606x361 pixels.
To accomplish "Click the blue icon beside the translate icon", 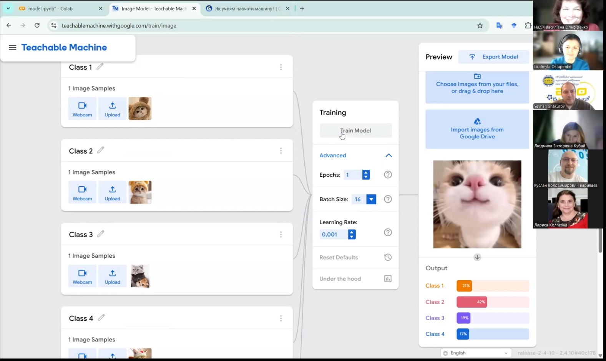I will click(514, 26).
